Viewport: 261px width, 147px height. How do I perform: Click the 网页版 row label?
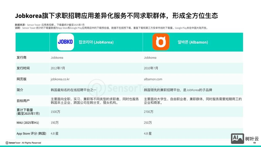21,79
